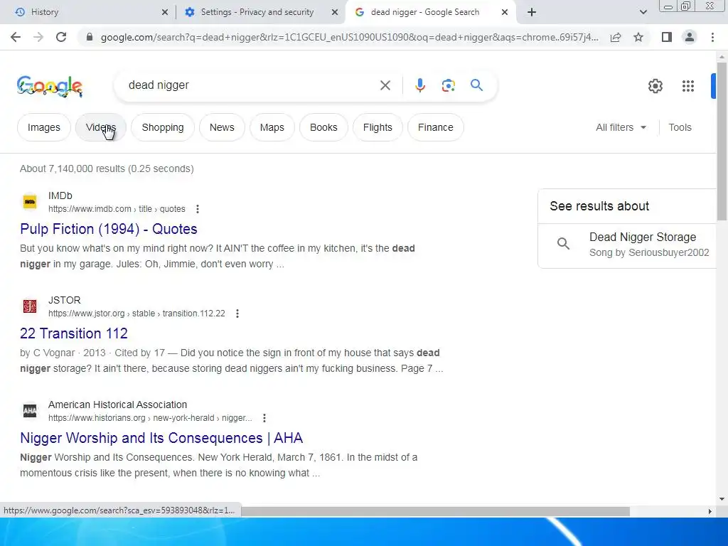Close the History tab

(165, 12)
